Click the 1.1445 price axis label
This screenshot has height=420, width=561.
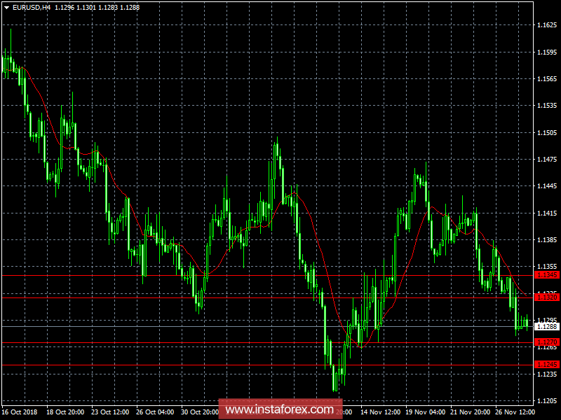547,186
